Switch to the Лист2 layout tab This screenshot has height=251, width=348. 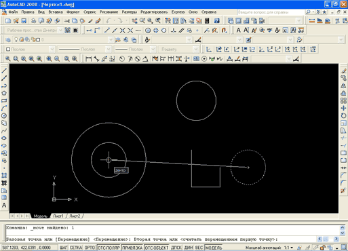(x=75, y=216)
